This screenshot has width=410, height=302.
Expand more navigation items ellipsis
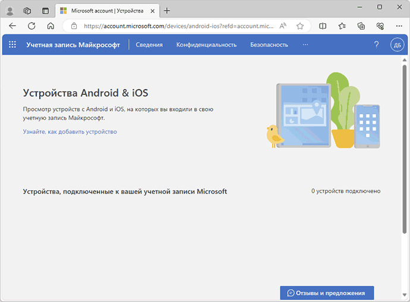click(305, 44)
